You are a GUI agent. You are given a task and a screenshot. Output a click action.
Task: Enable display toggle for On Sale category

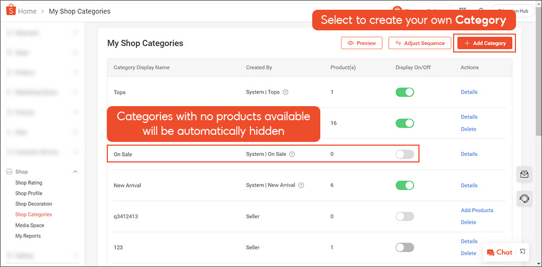click(x=404, y=154)
